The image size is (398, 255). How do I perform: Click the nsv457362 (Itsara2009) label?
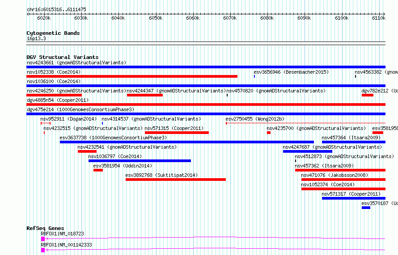pos(324,166)
